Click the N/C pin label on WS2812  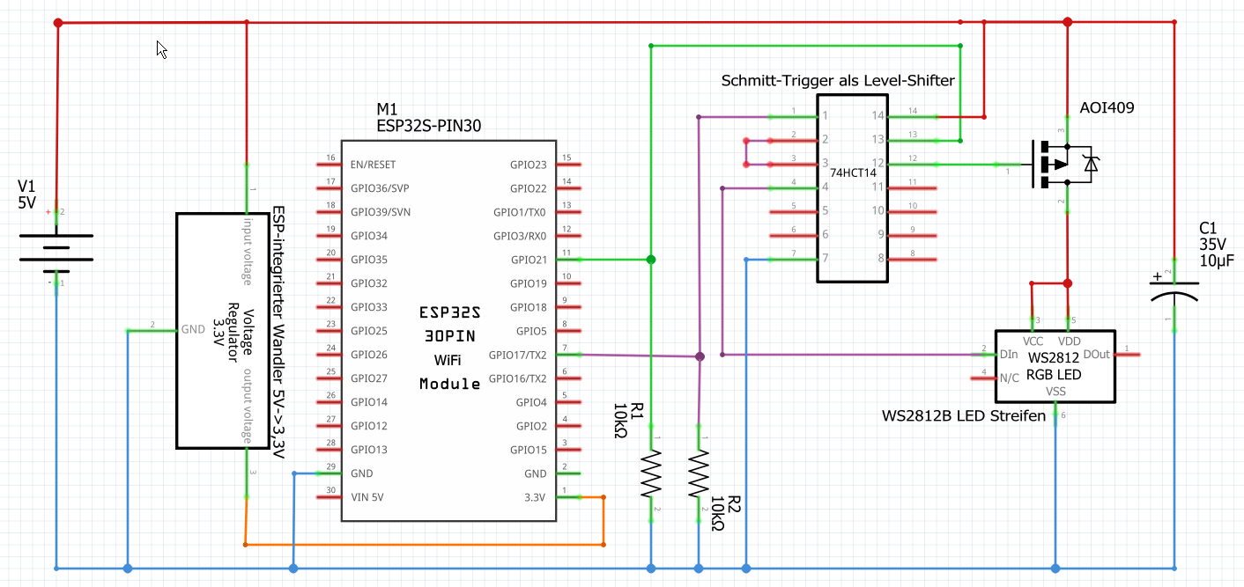(1011, 378)
